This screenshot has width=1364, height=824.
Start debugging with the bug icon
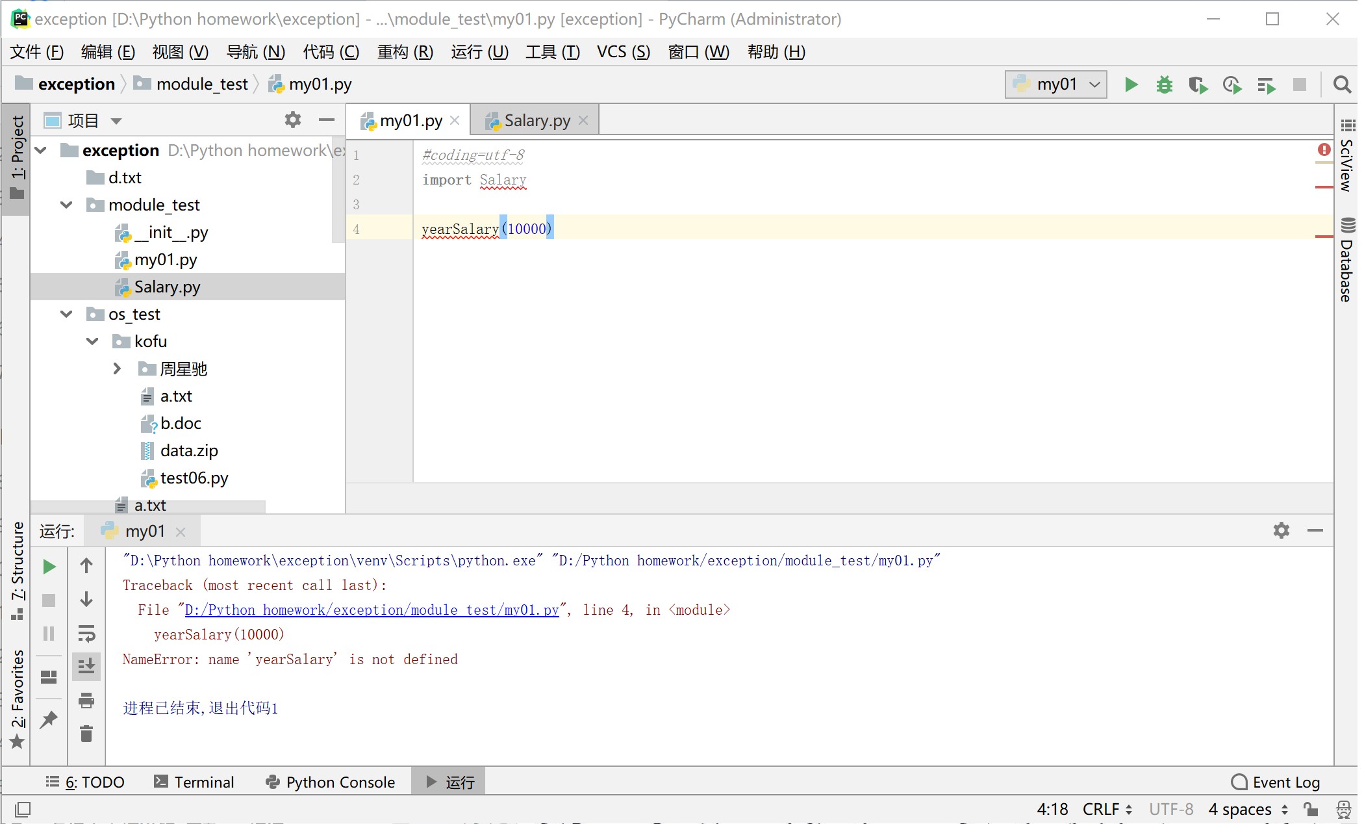point(1164,84)
